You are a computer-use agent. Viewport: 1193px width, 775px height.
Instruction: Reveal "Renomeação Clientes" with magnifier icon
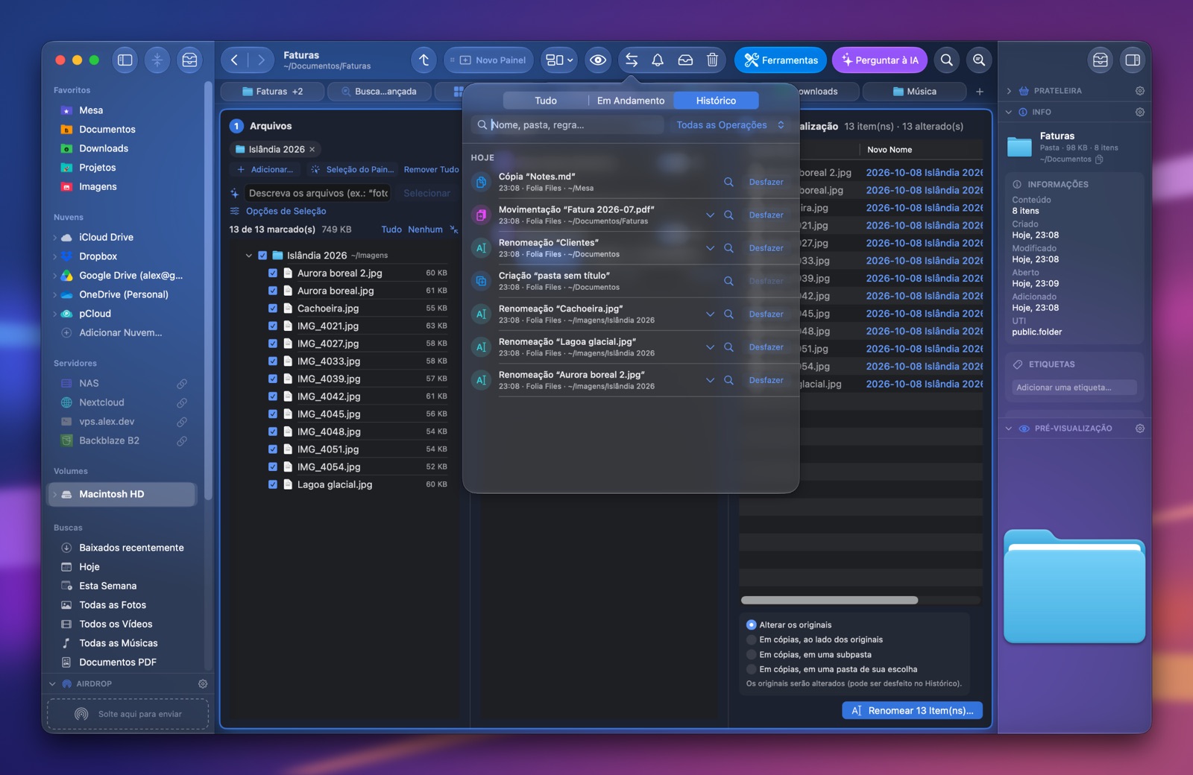tap(728, 248)
